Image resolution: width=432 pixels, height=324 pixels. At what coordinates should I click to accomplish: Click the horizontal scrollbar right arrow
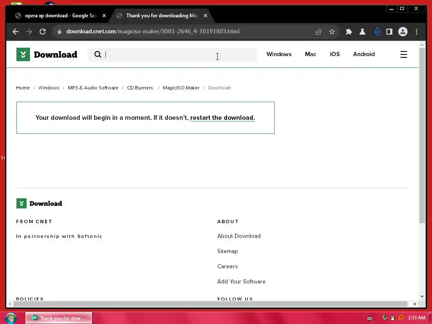[x=415, y=304]
